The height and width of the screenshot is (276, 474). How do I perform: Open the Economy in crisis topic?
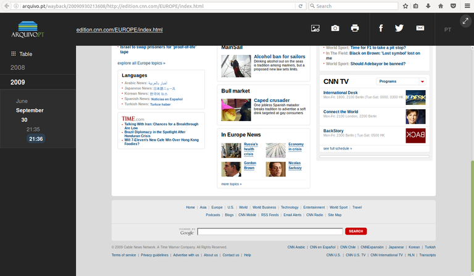296,146
